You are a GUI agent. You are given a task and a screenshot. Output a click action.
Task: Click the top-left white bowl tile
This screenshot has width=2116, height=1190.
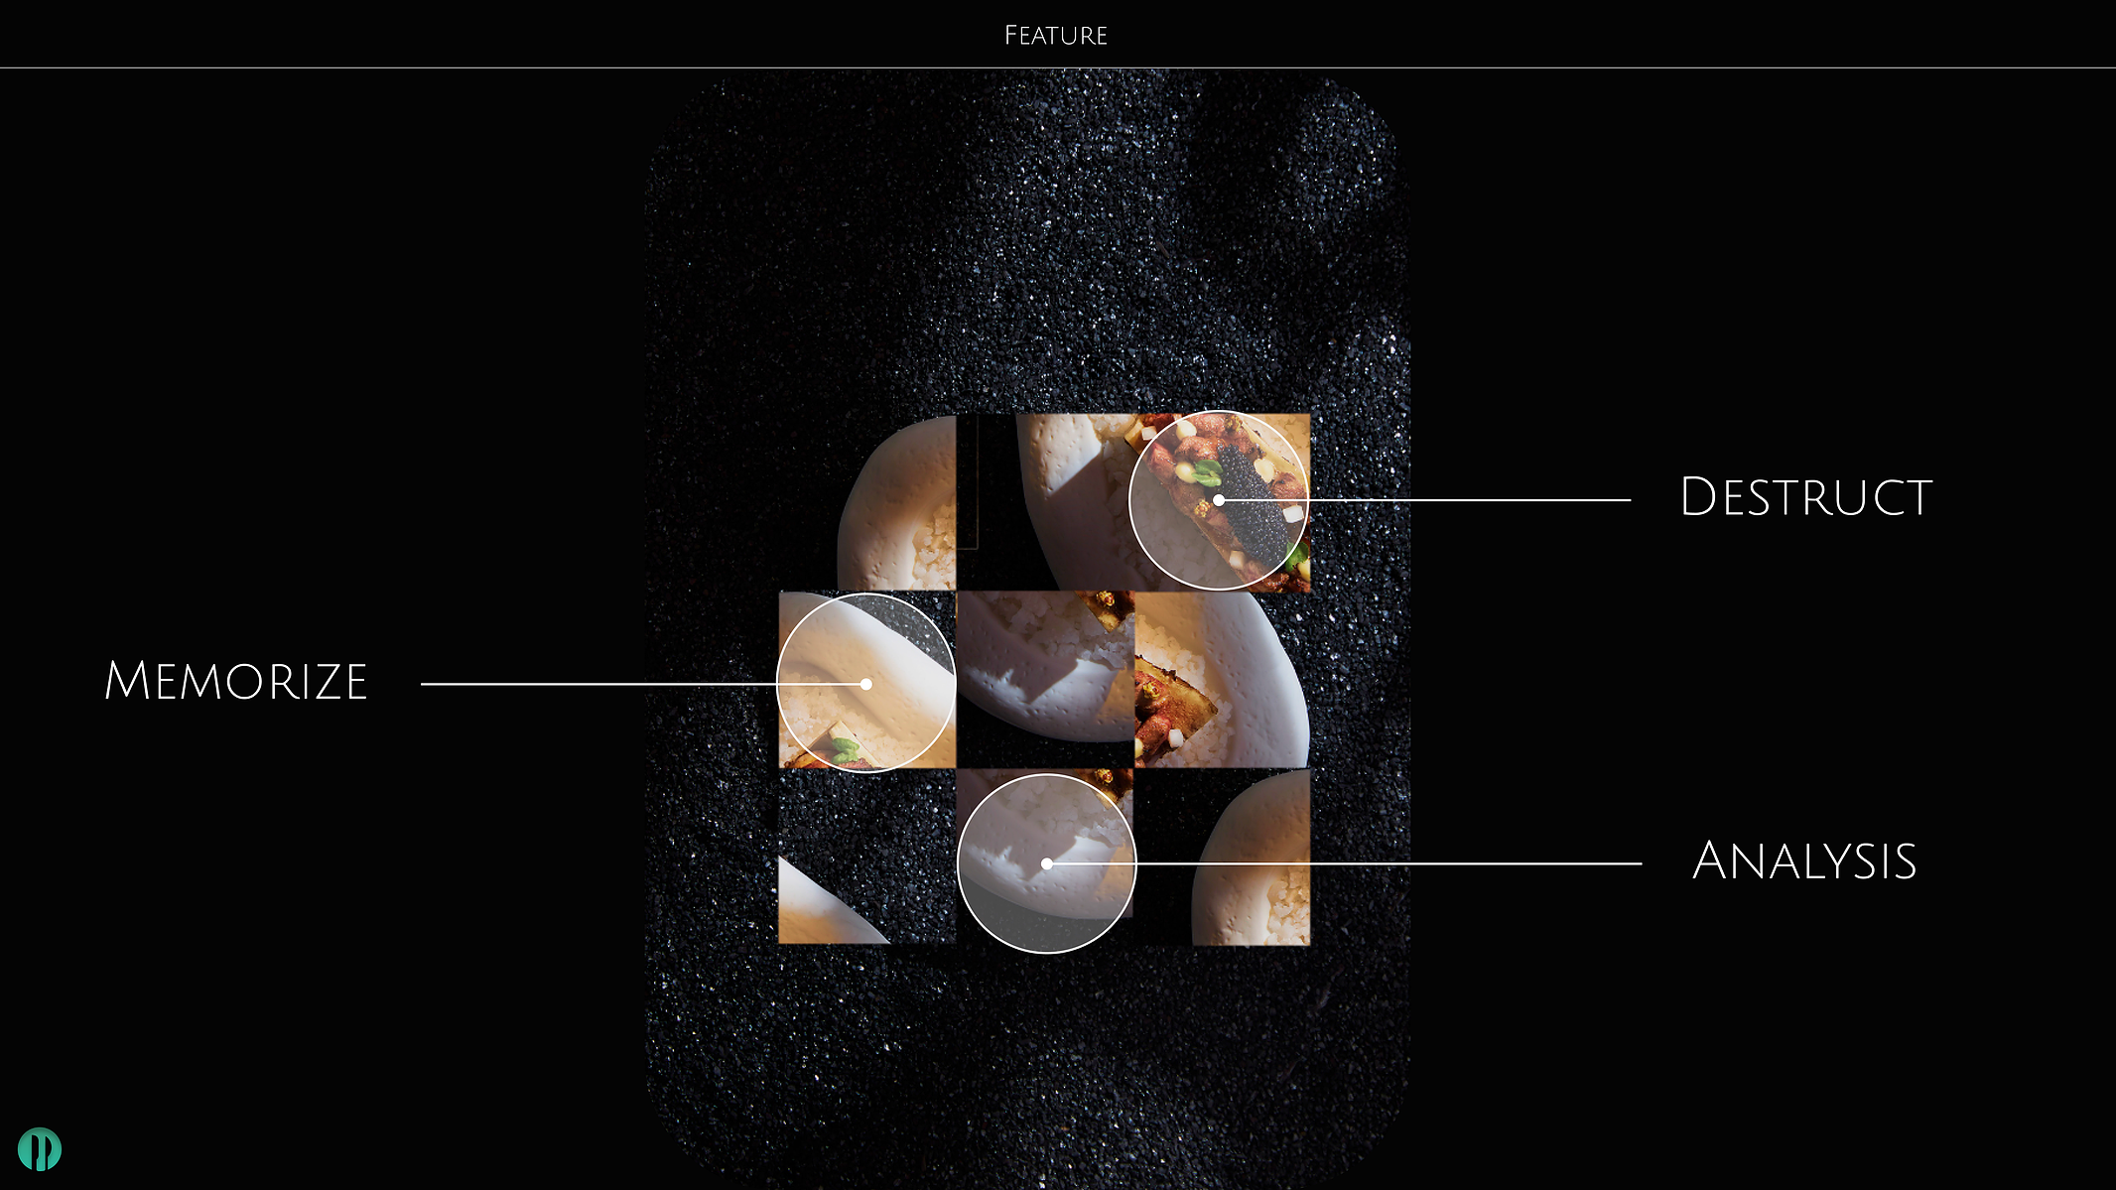click(x=897, y=502)
